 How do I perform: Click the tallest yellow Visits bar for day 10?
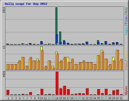[41, 58]
